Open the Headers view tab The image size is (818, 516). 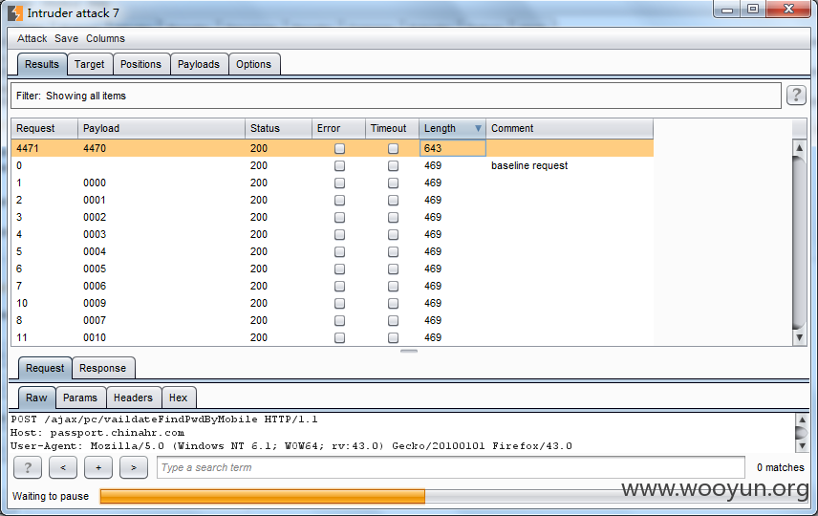click(x=133, y=398)
